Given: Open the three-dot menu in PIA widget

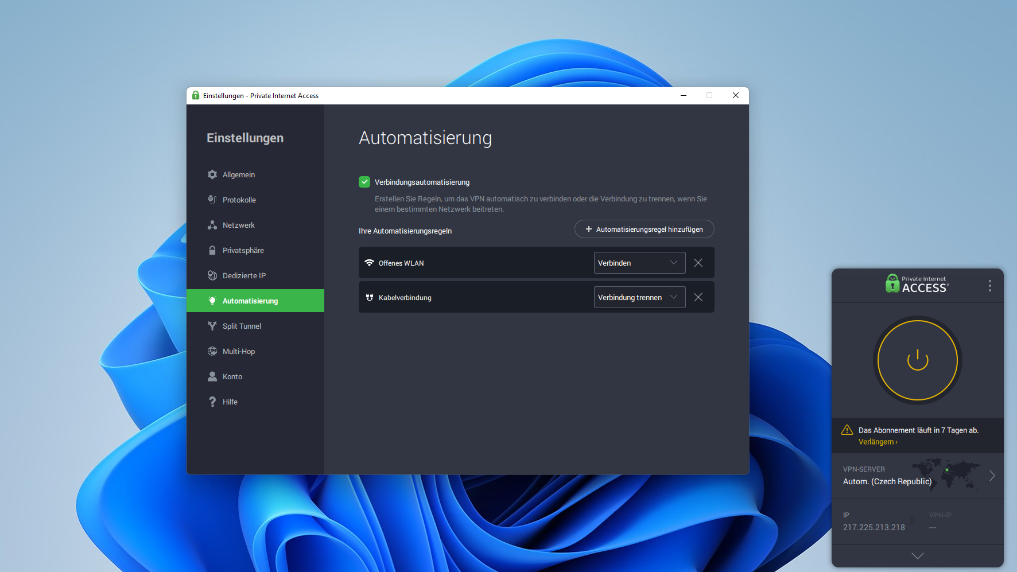Looking at the screenshot, I should point(990,286).
